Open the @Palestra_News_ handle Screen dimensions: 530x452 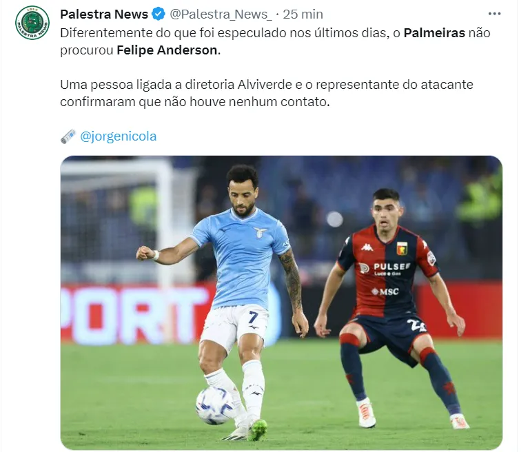[x=221, y=14]
